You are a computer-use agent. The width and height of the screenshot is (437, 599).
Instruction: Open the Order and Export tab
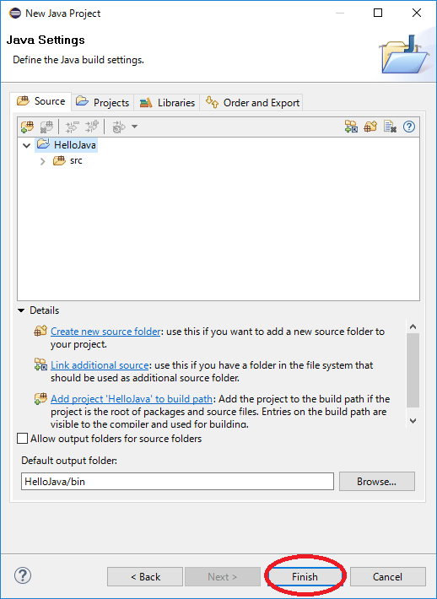pyautogui.click(x=252, y=102)
